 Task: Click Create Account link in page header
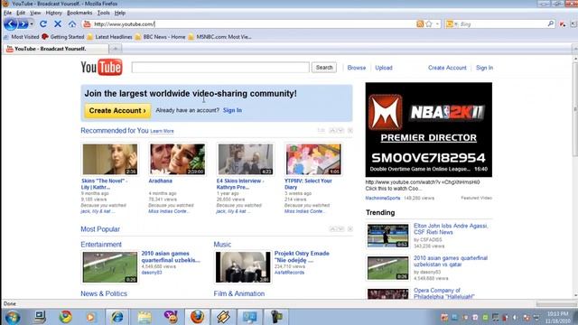click(447, 68)
